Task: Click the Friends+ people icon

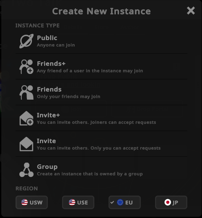Action: coord(26,67)
